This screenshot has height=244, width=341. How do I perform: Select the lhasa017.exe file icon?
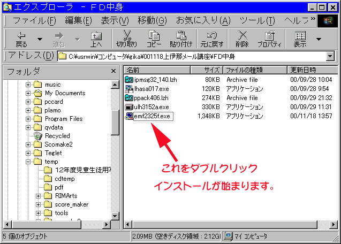[x=129, y=89]
